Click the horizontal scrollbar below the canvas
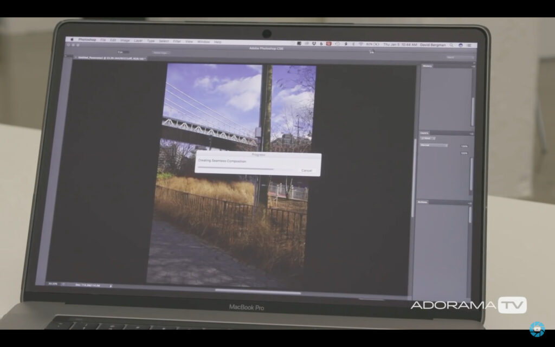Screen dimensions: 555x347 point(257,292)
